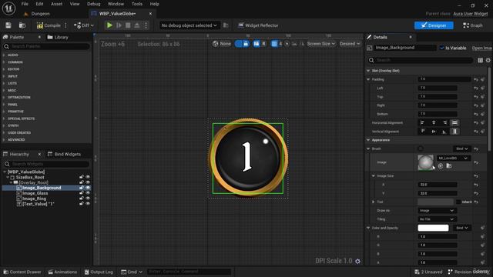
Task: Click the Save asset toolbar icon
Action: coord(8,25)
